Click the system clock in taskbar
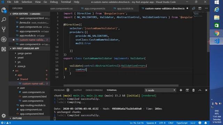The image size is (223, 125). tap(217, 119)
